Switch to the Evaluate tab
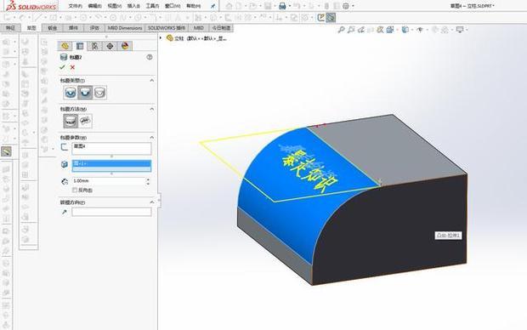The height and width of the screenshot is (330, 527). coord(94,28)
